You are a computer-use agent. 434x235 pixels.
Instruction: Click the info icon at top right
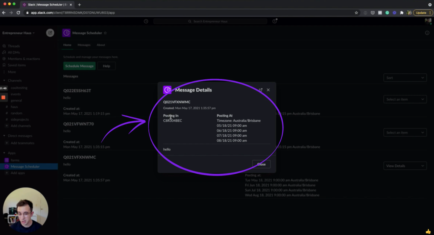pos(427,32)
